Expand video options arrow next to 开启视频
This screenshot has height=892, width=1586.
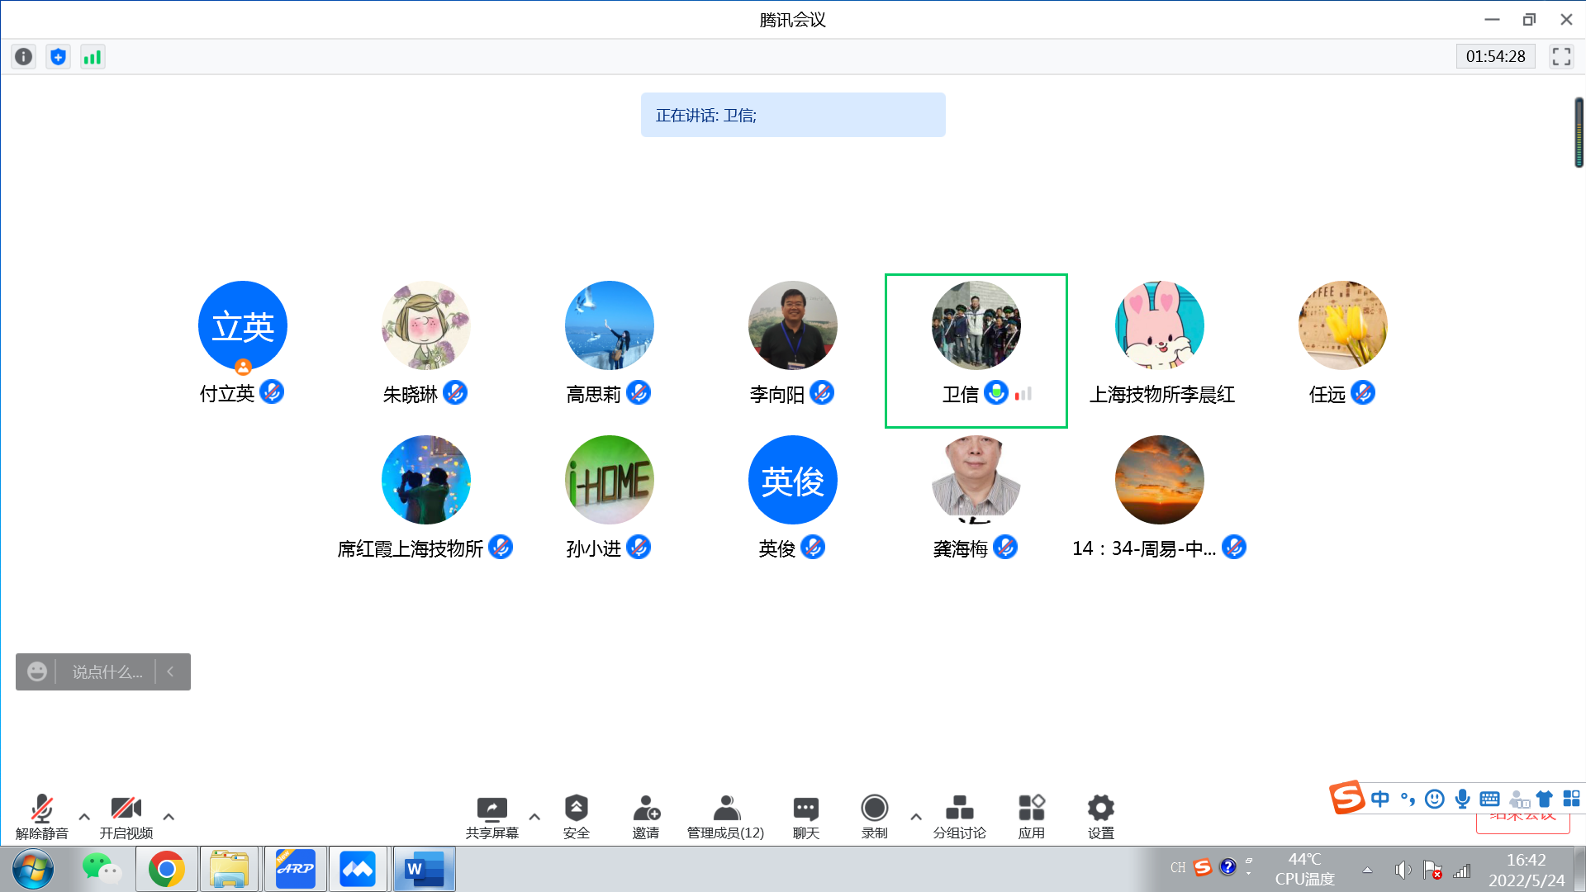[x=169, y=817]
